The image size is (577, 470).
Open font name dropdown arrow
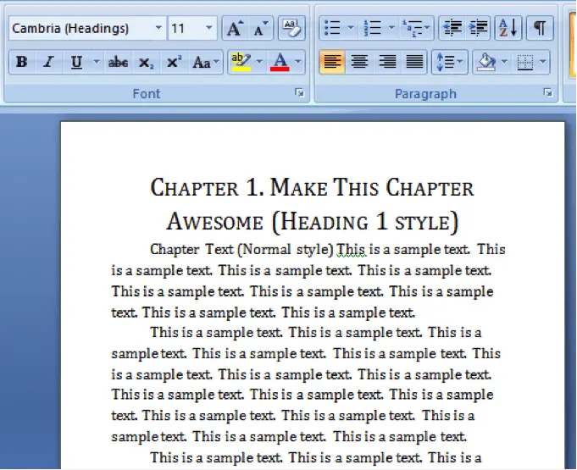click(x=158, y=28)
